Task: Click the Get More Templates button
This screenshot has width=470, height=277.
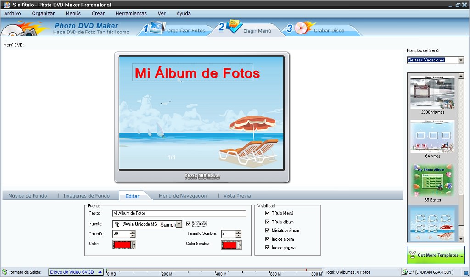Action: coord(436,255)
